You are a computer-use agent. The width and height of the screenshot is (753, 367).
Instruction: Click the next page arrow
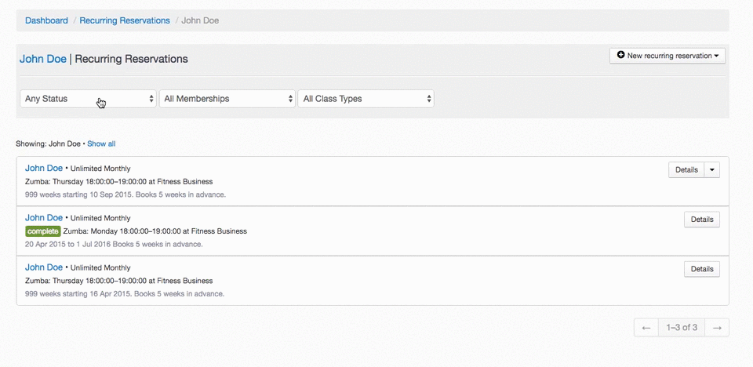coord(716,328)
